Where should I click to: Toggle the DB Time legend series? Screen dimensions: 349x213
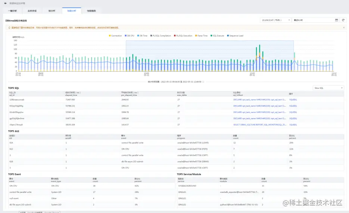point(143,35)
